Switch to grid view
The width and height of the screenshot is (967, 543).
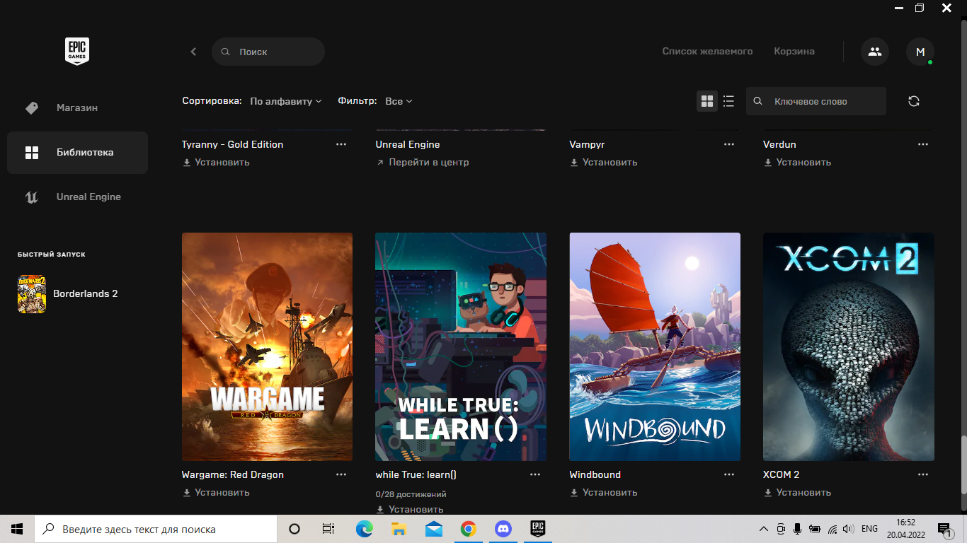click(x=707, y=101)
